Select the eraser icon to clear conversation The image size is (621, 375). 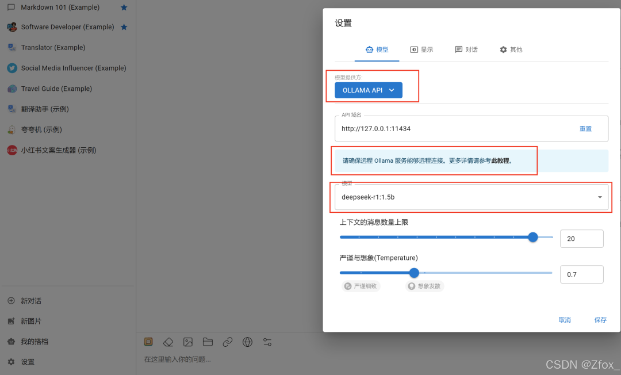click(168, 342)
